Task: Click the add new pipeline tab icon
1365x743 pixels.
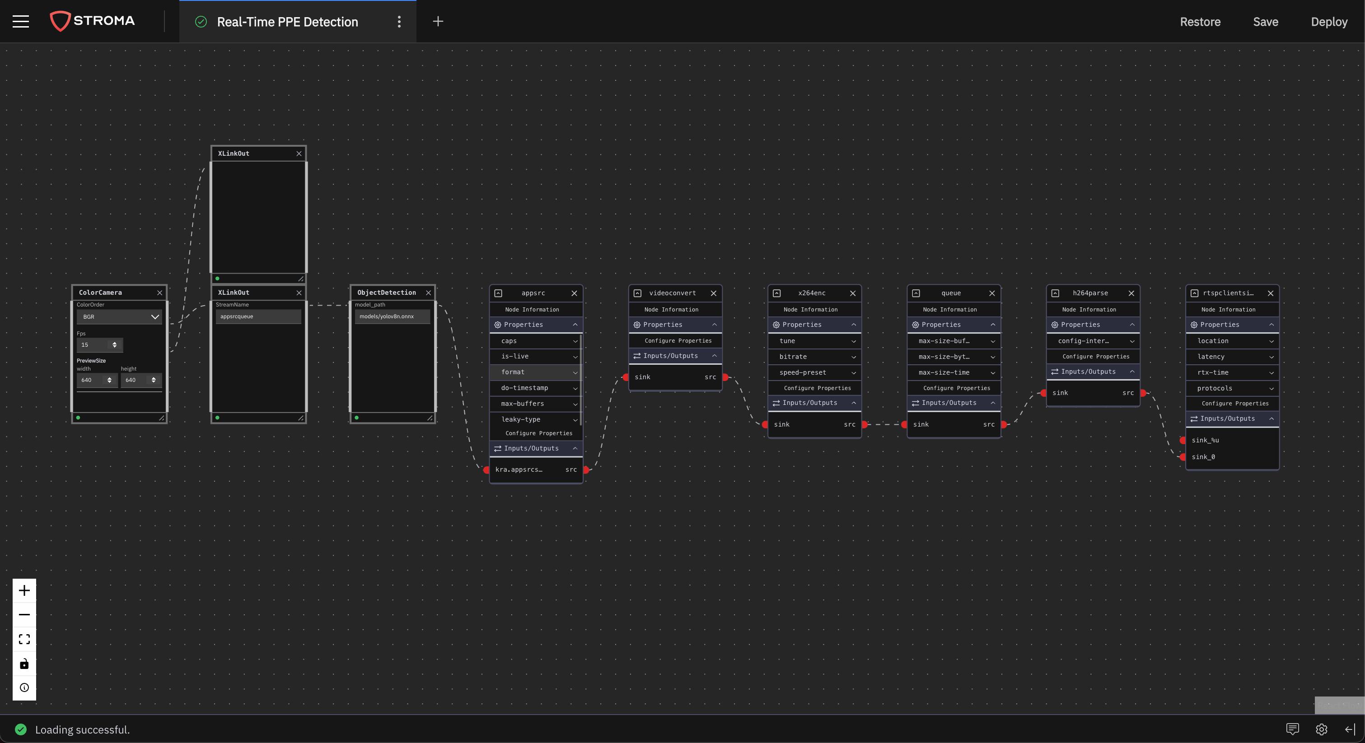Action: click(x=438, y=20)
